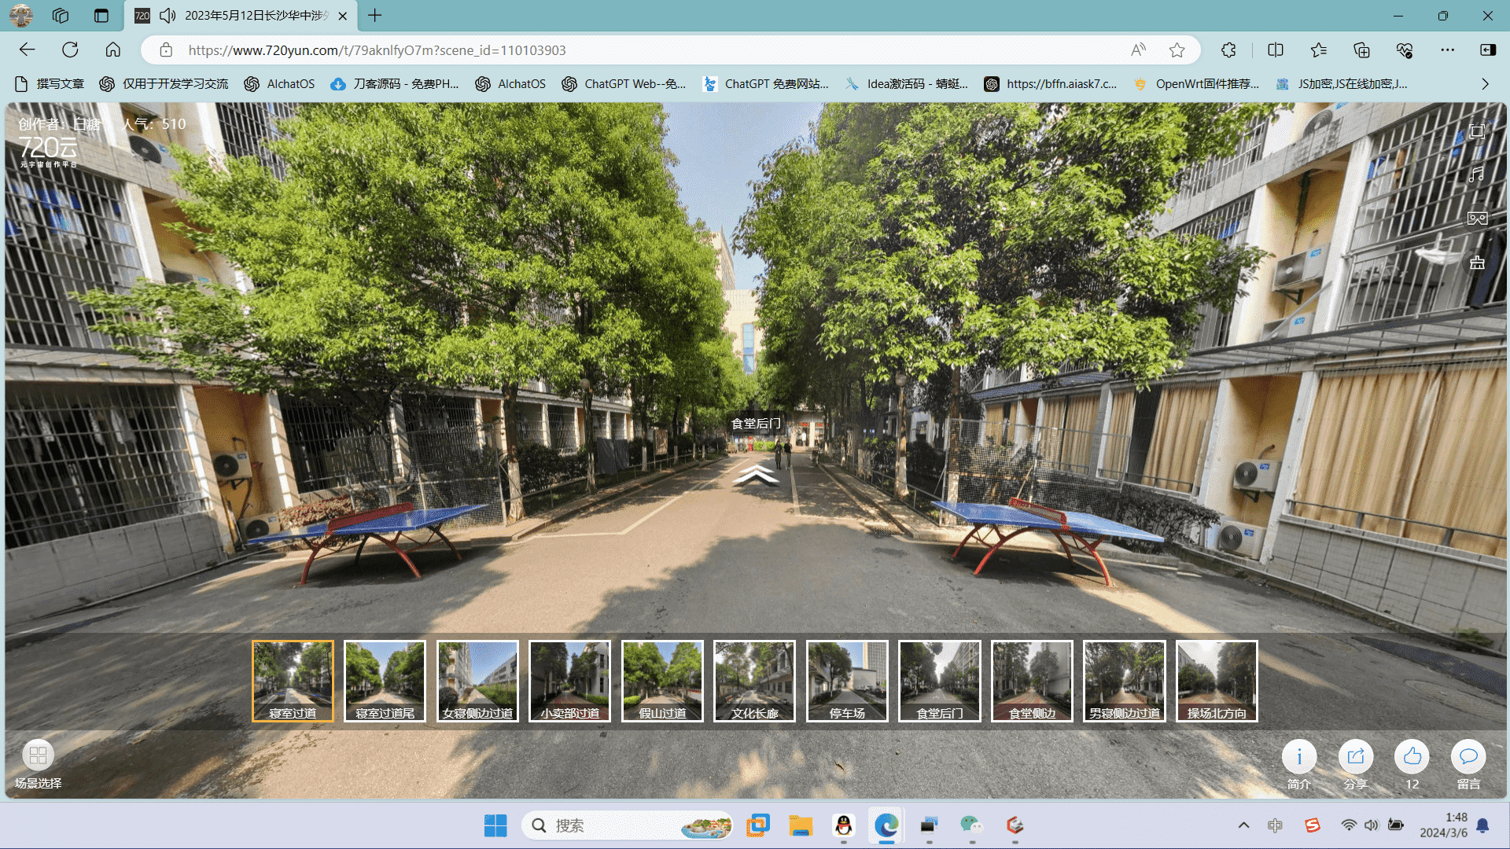Switch to 停车场 scene thumbnail
Viewport: 1510px width, 849px height.
tap(847, 681)
